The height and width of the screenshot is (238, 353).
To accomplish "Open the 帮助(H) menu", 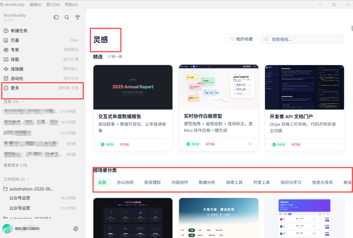I will pyautogui.click(x=71, y=5).
